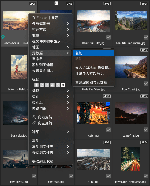Expand the 复制到文件夹 submenu

point(51,146)
